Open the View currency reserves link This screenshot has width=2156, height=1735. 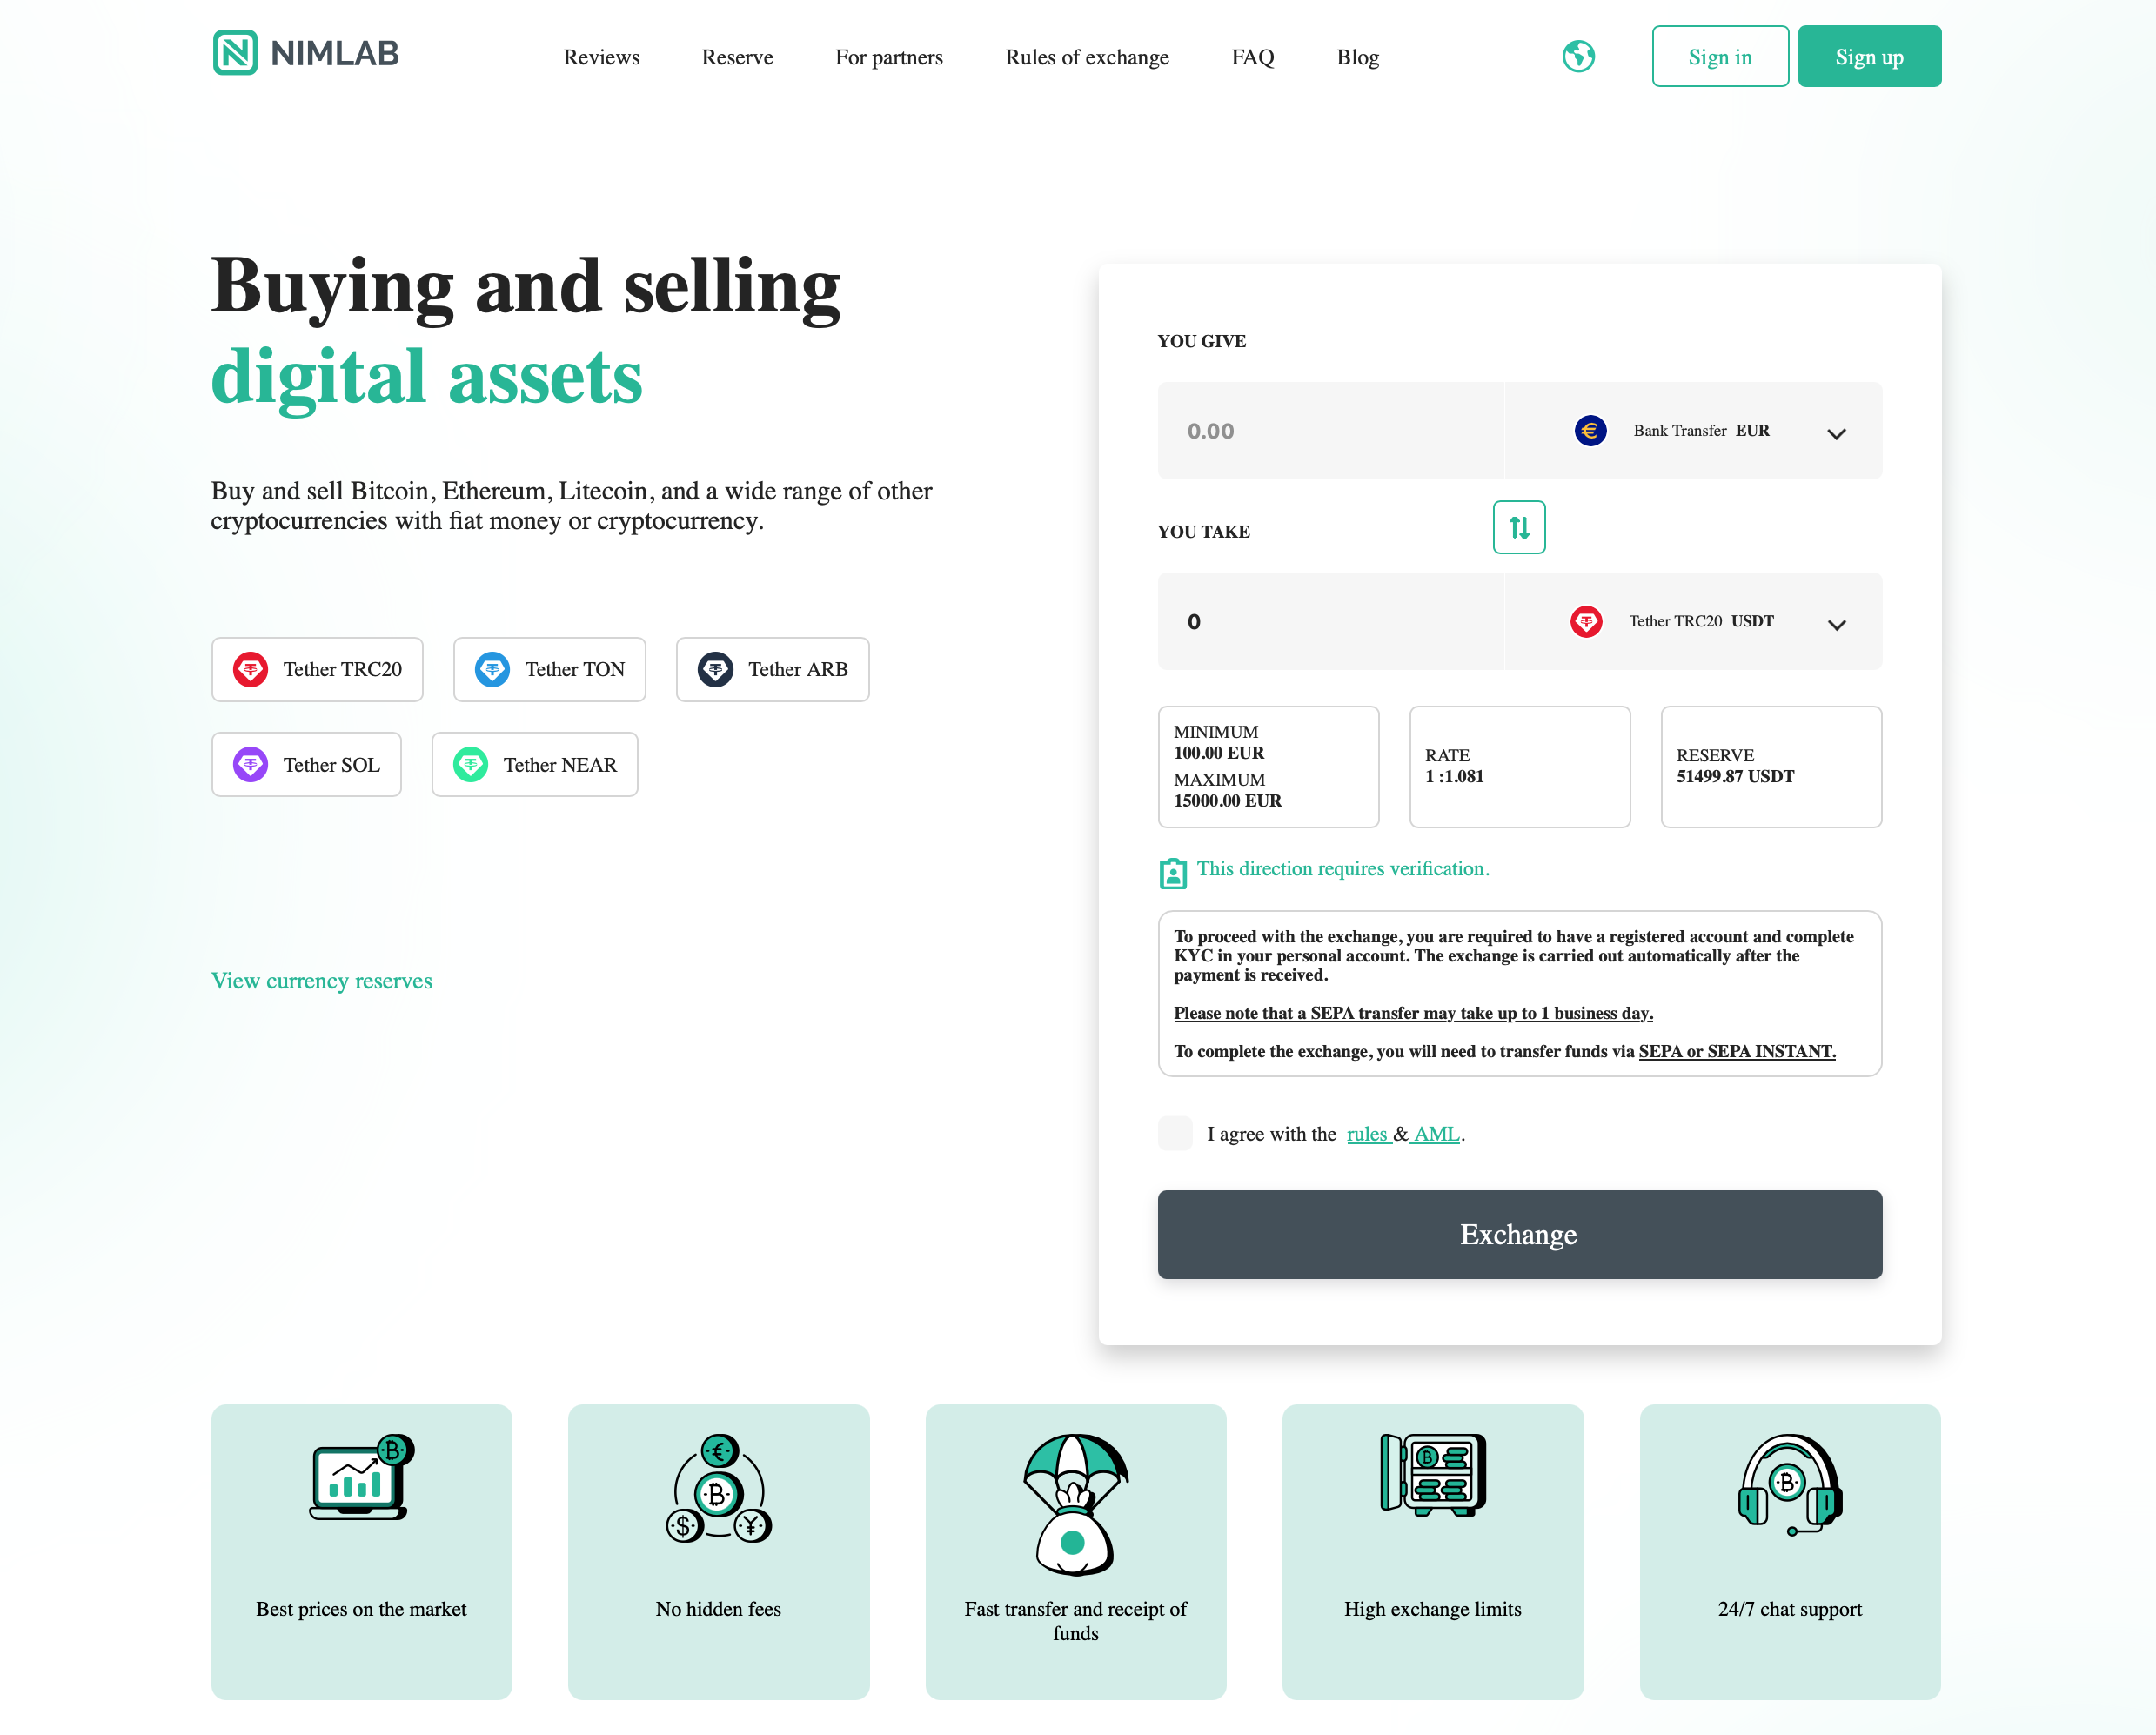tap(321, 981)
